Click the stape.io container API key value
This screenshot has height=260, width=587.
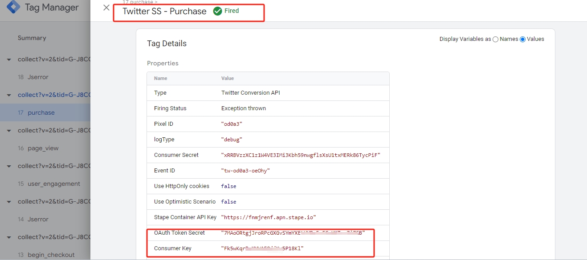269,217
